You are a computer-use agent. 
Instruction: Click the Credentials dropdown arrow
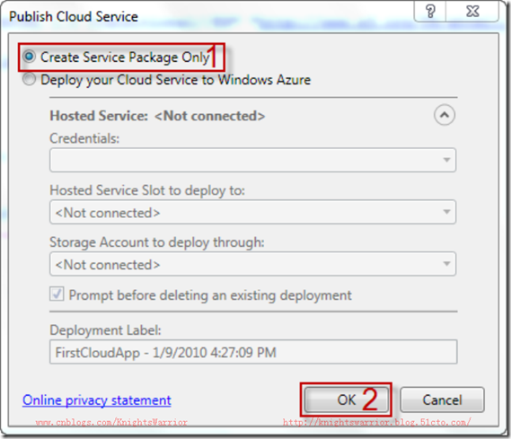click(446, 160)
